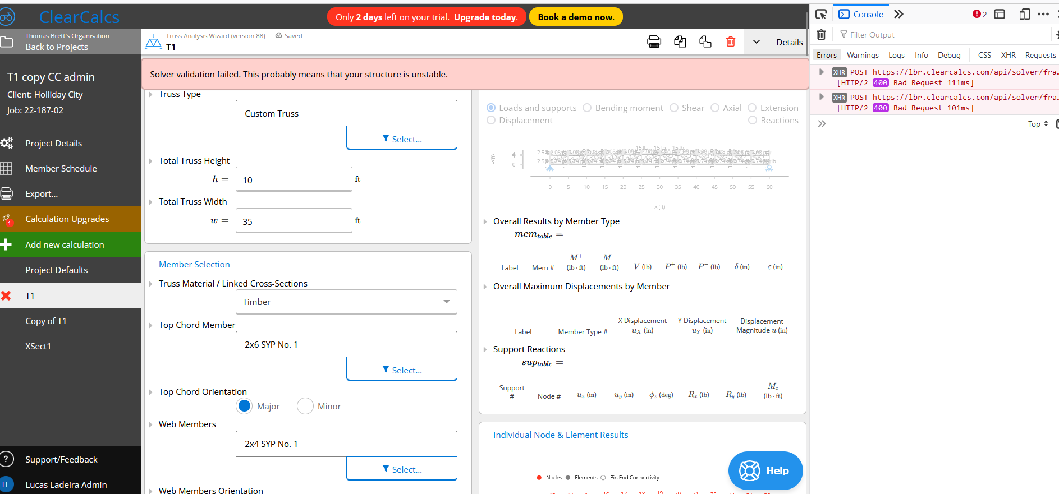Click the folder icon beside Back to Projects
Viewport: 1059px width, 494px height.
coord(7,42)
